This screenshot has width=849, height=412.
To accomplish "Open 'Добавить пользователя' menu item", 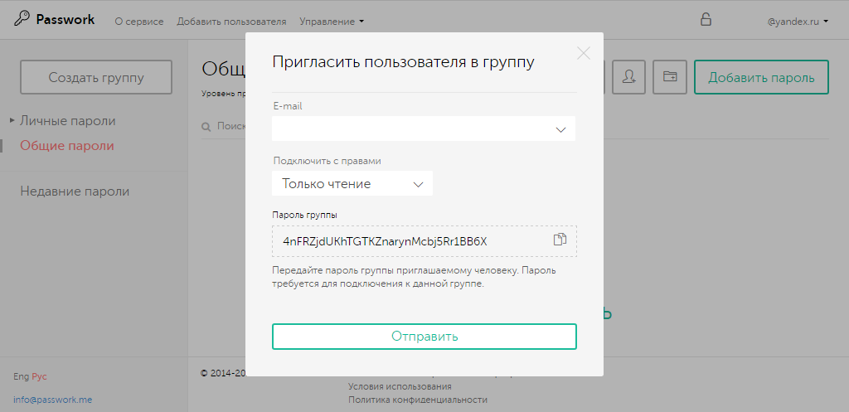I will tap(231, 22).
